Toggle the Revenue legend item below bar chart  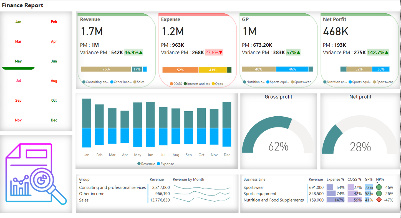pos(146,164)
